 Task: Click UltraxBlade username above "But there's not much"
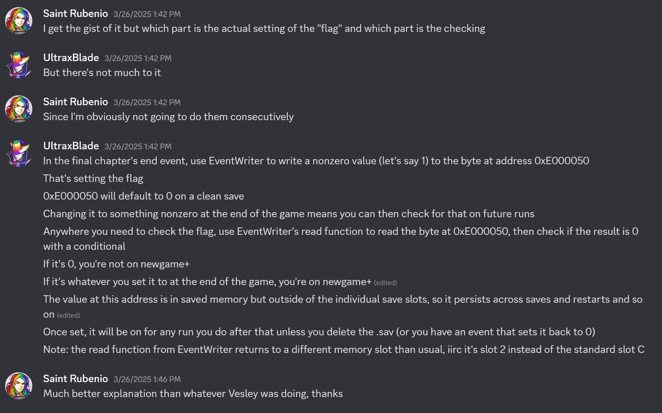71,58
